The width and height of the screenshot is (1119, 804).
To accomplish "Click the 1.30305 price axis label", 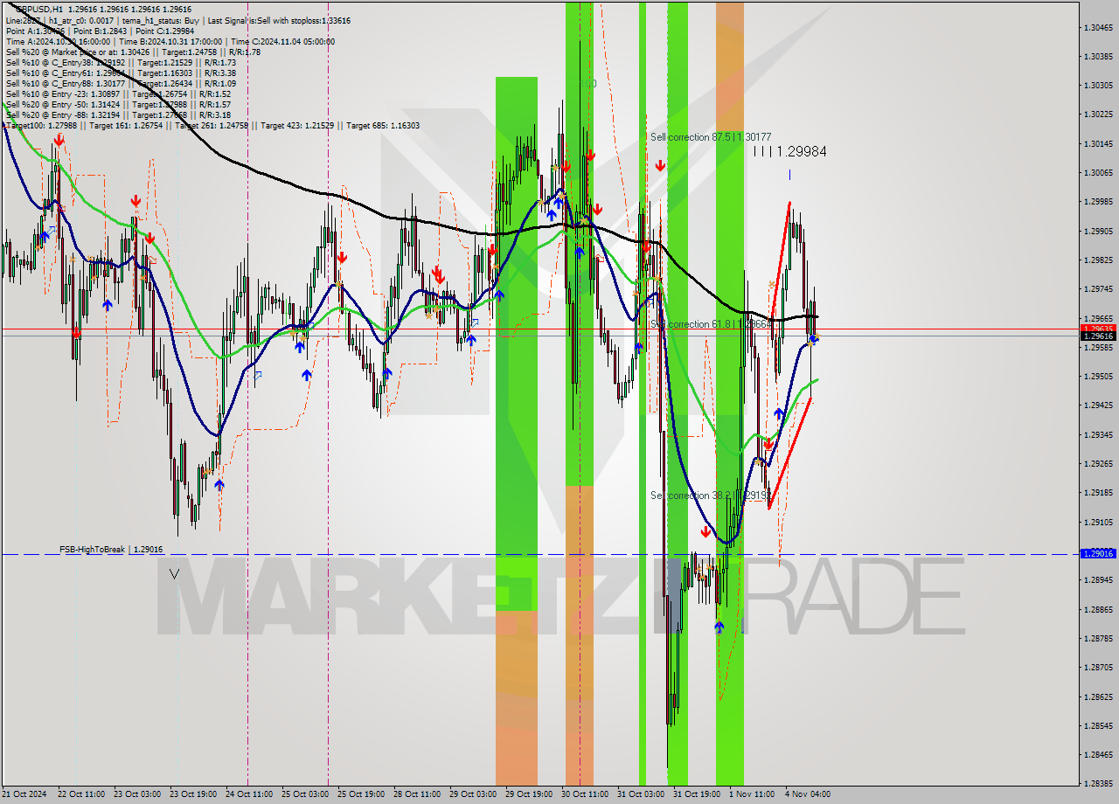I will tap(1098, 85).
